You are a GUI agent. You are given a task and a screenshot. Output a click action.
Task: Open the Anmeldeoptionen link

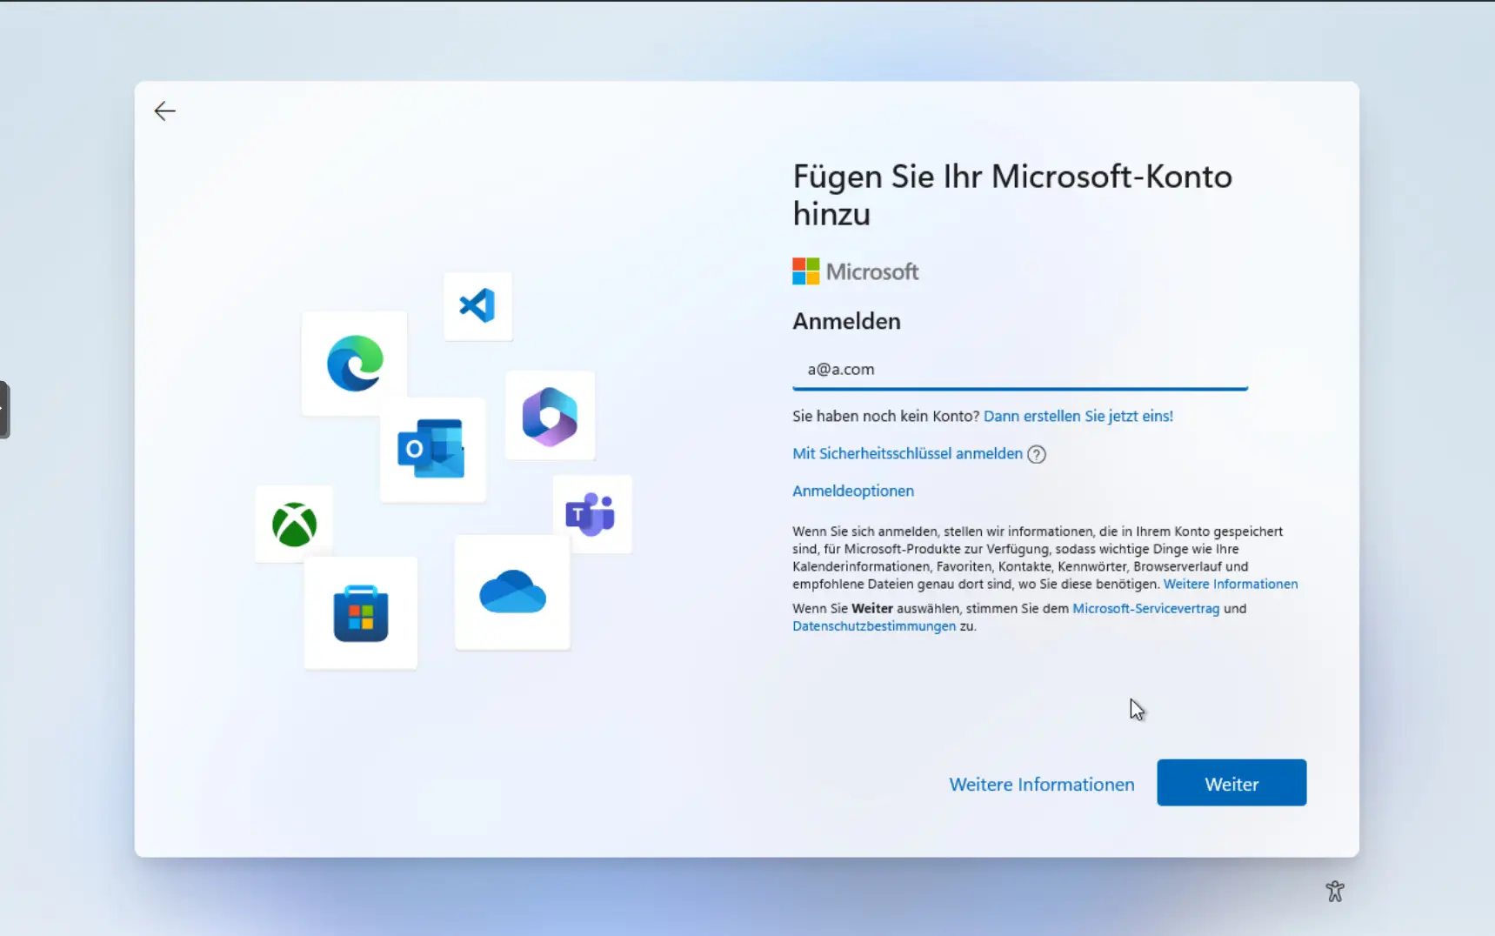tap(853, 491)
